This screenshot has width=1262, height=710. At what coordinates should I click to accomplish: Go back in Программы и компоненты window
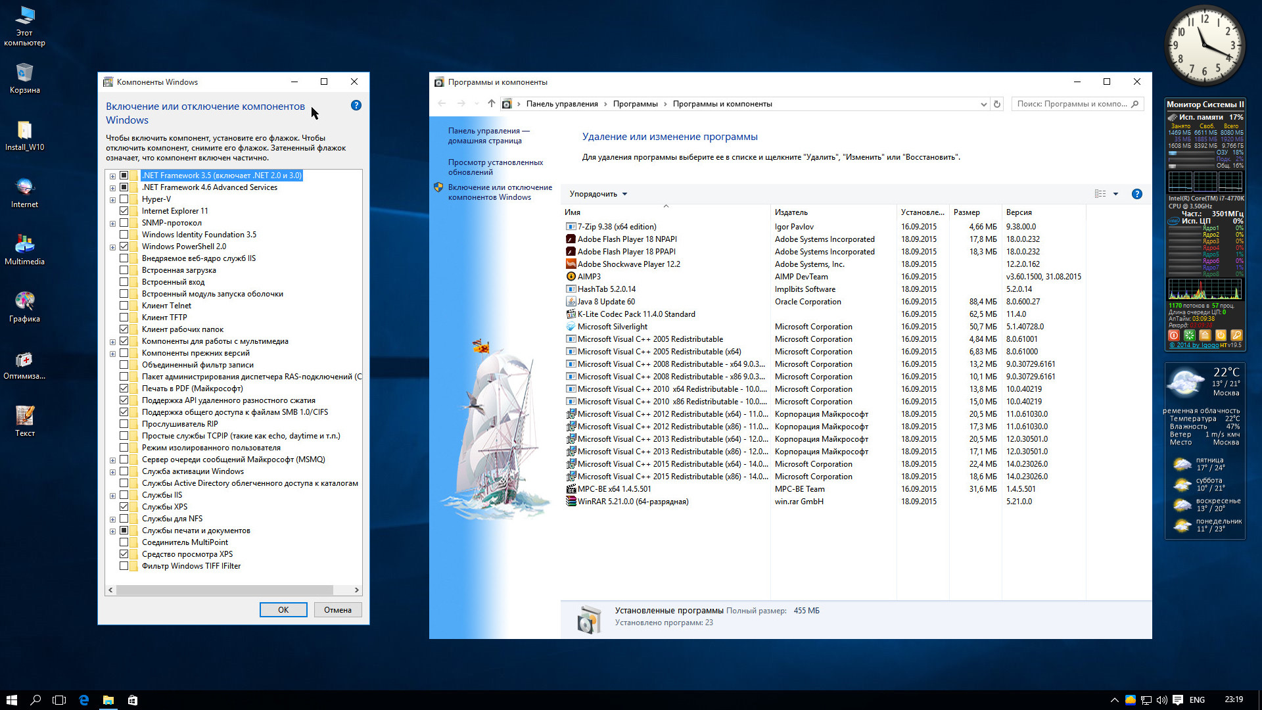[x=442, y=104]
